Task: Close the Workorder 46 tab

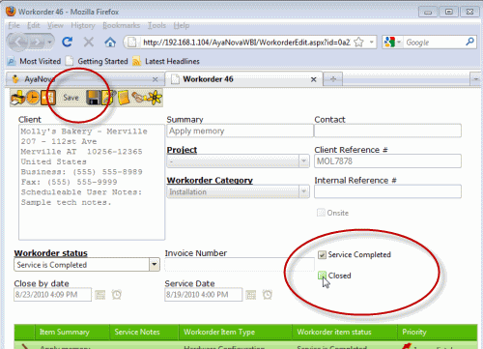Action: 314,79
